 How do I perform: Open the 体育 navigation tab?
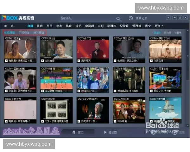coord(68,26)
